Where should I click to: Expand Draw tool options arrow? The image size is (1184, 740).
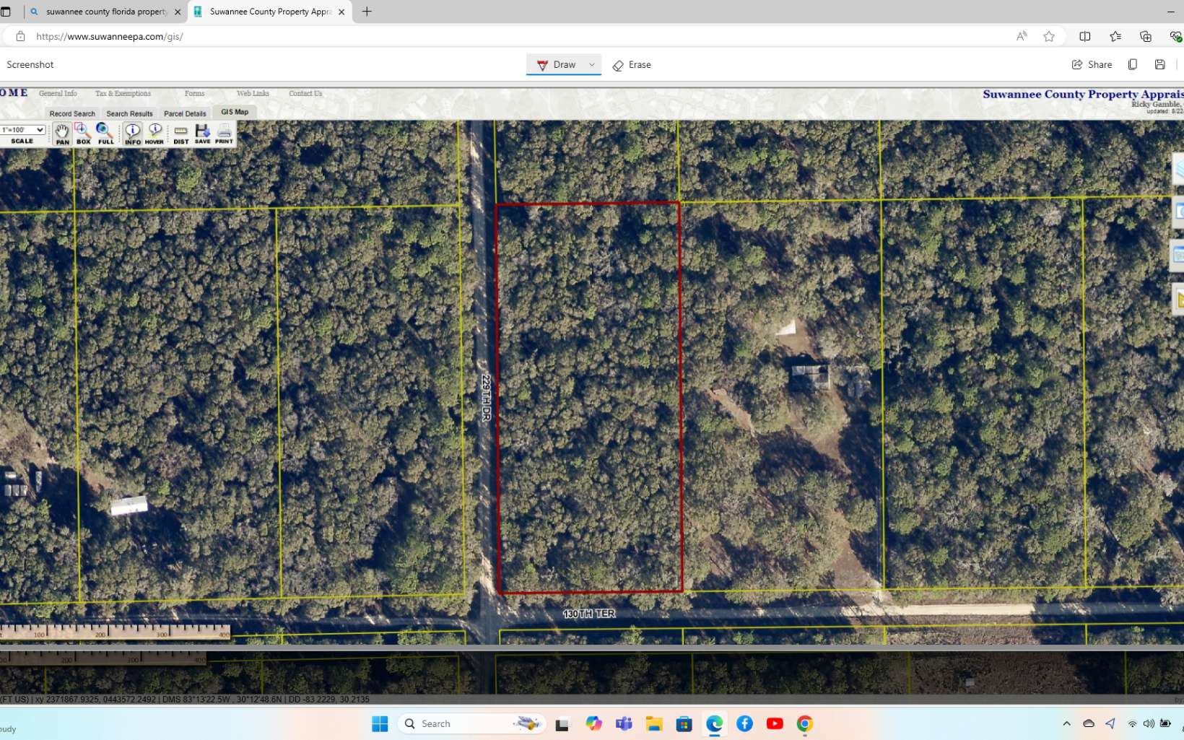tap(592, 65)
